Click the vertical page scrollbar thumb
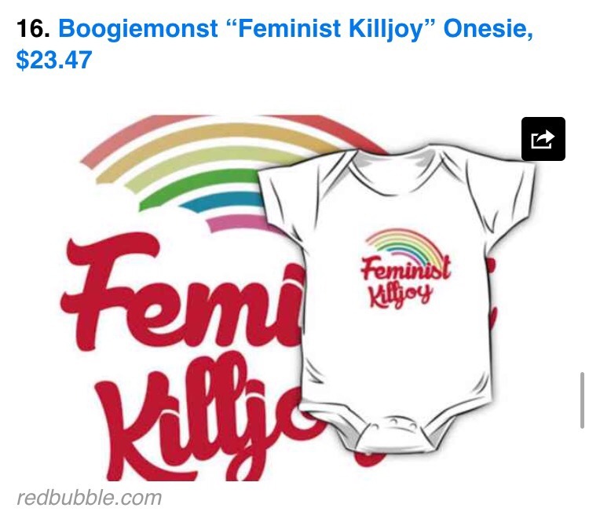 tap(582, 400)
